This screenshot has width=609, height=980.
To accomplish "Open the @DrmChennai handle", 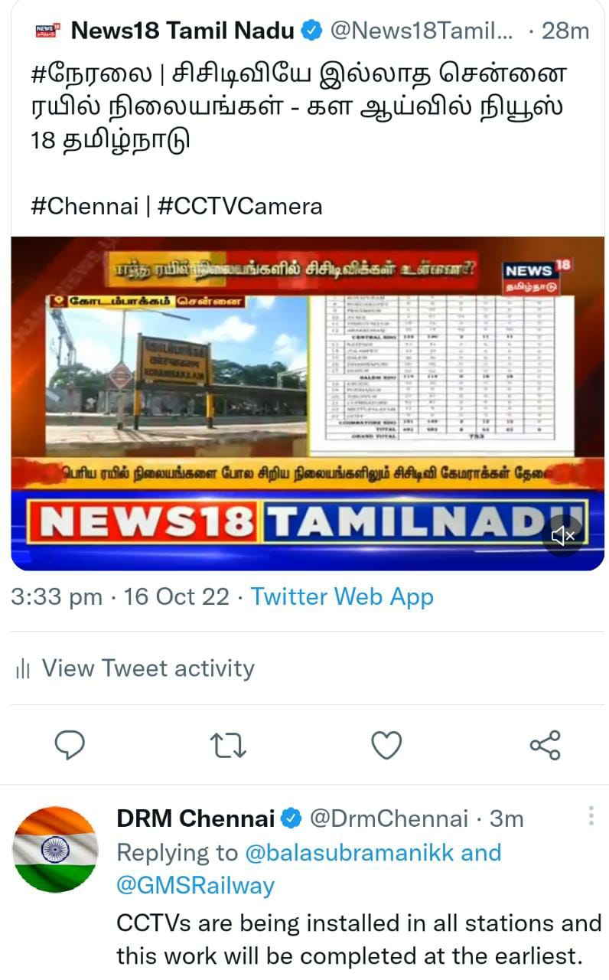I will (x=388, y=818).
